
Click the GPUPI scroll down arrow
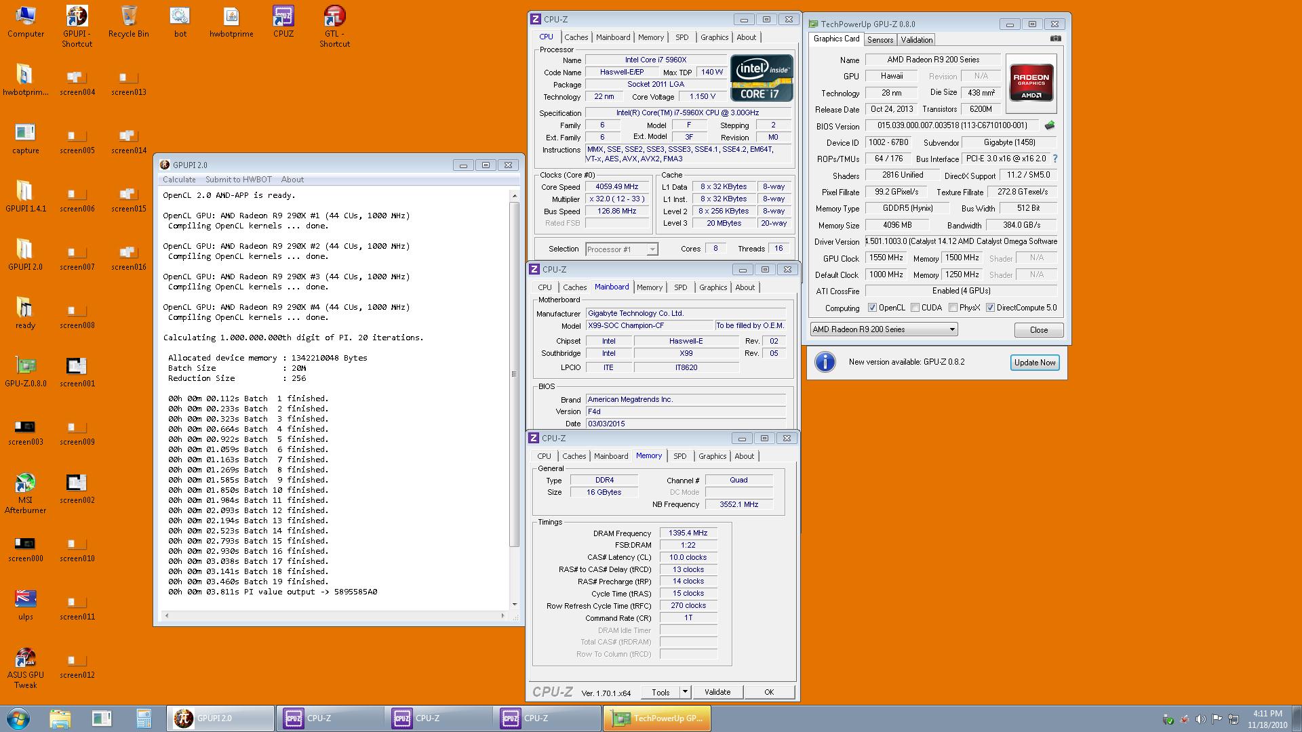coord(514,605)
